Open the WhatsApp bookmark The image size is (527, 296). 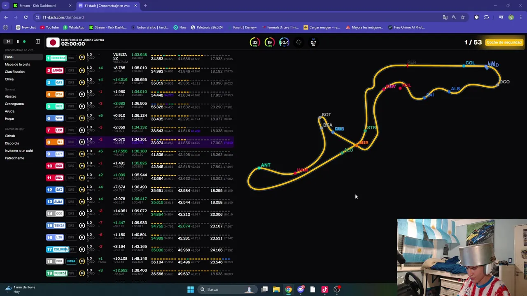click(x=74, y=28)
